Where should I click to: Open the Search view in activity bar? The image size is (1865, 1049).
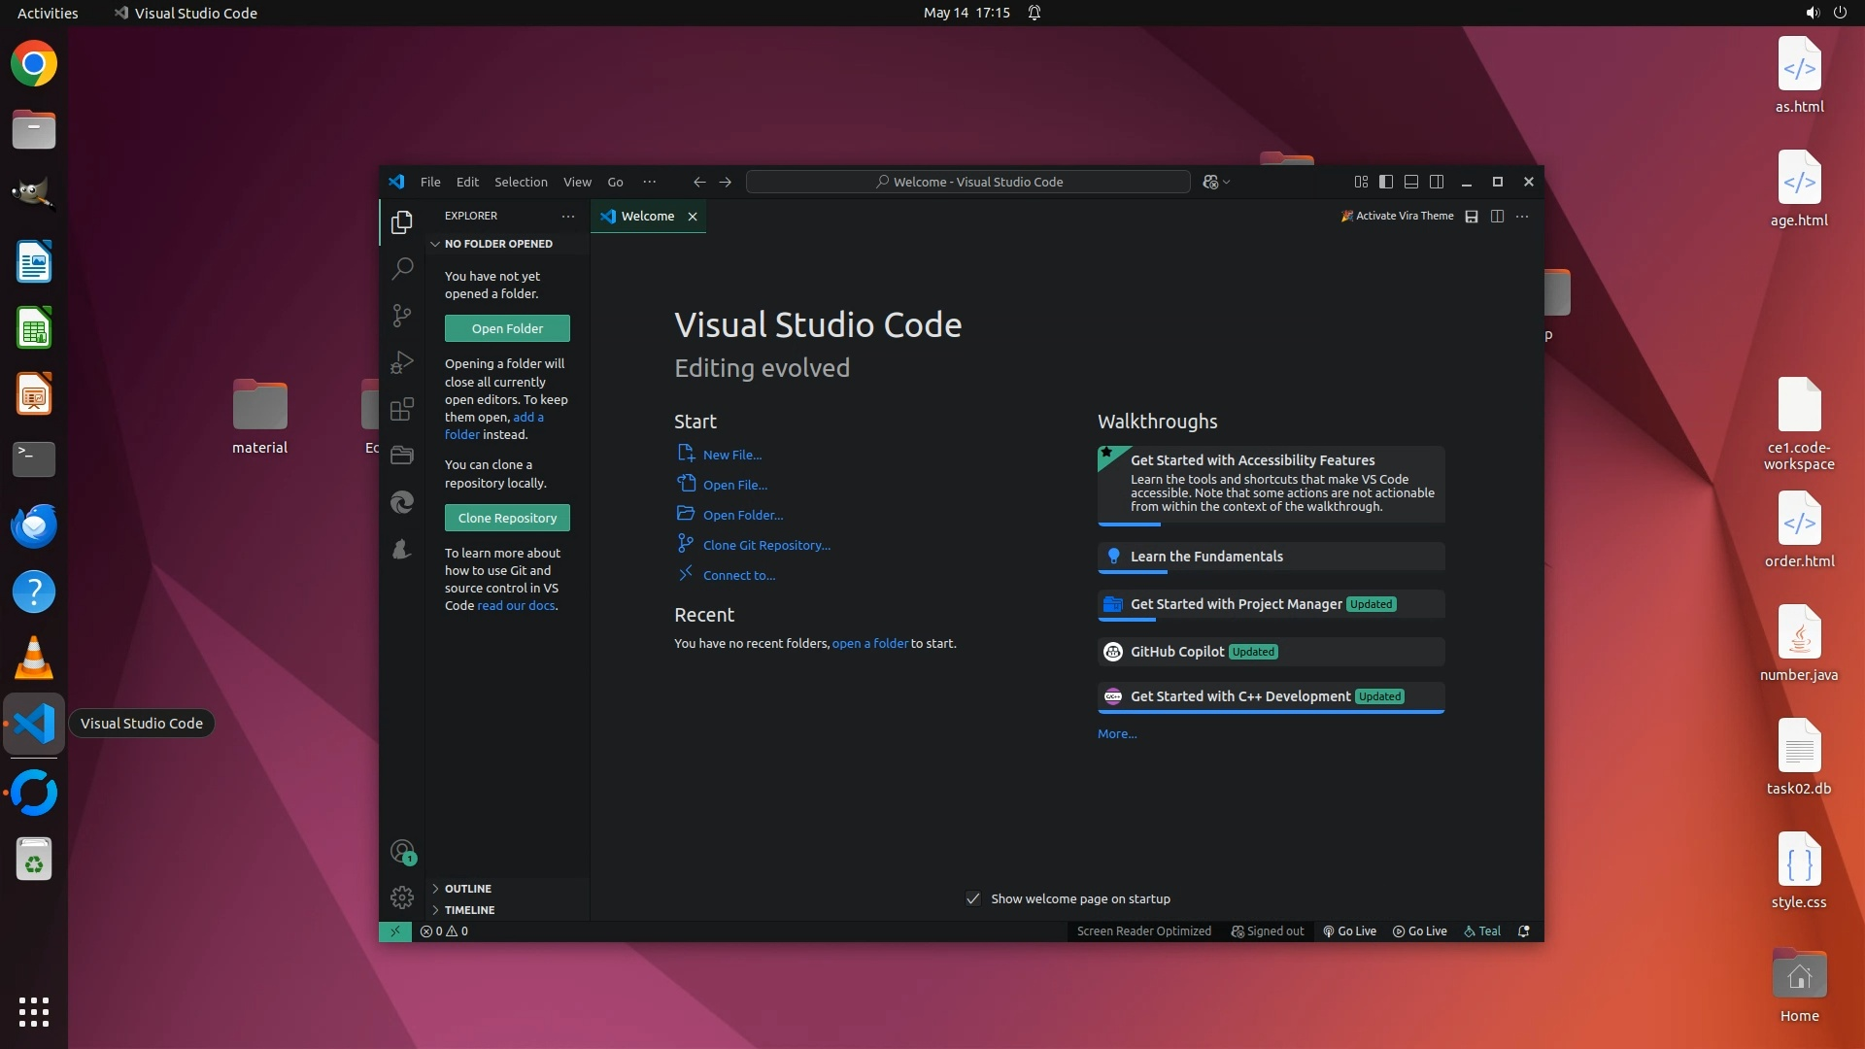point(402,268)
